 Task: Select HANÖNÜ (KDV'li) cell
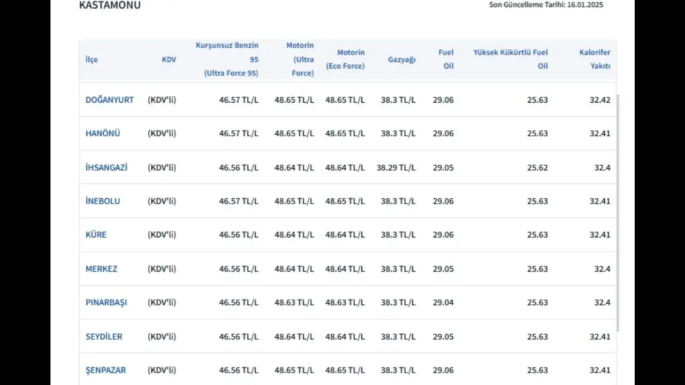tap(162, 134)
